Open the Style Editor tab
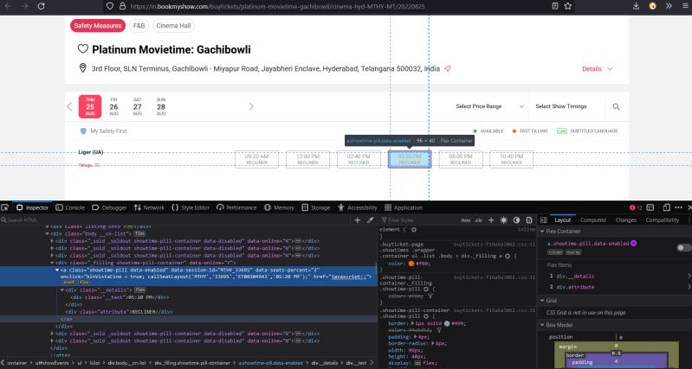This screenshot has width=692, height=369. 191,207
